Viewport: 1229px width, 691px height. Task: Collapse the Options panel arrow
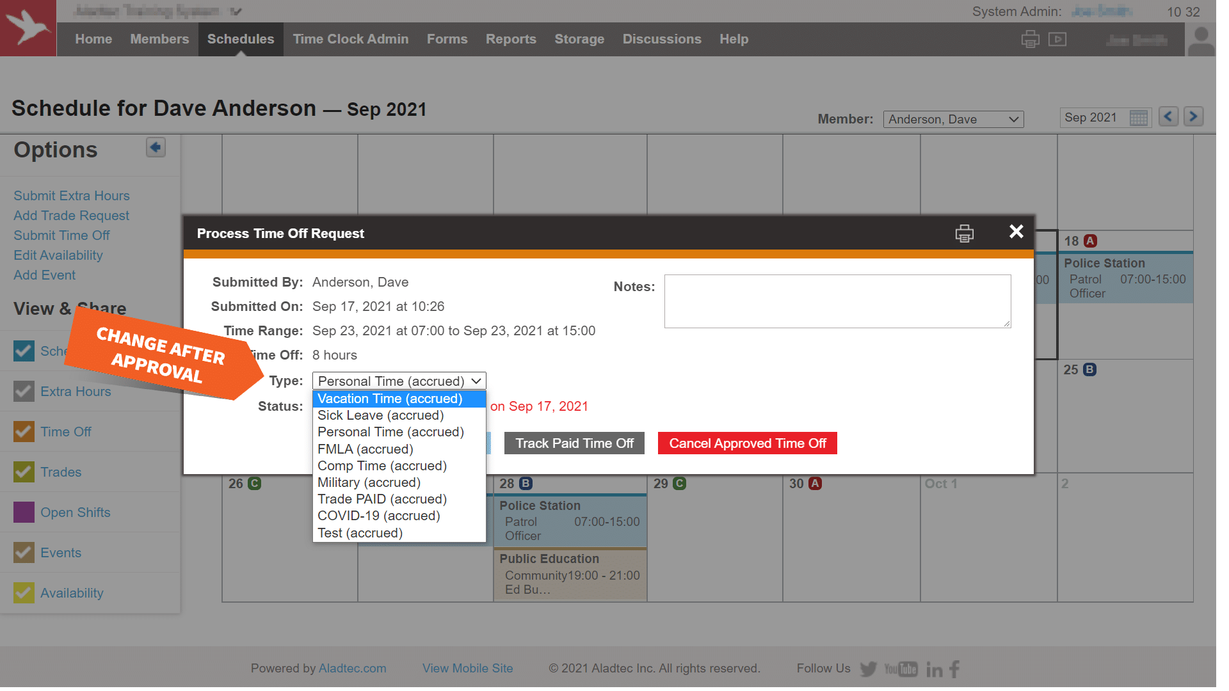click(x=156, y=147)
